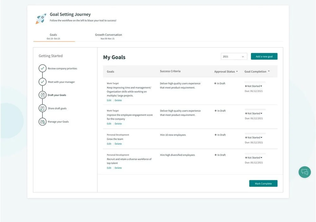Click the Hire 10 new employees criteria text
This screenshot has height=222, width=316.
click(x=173, y=135)
